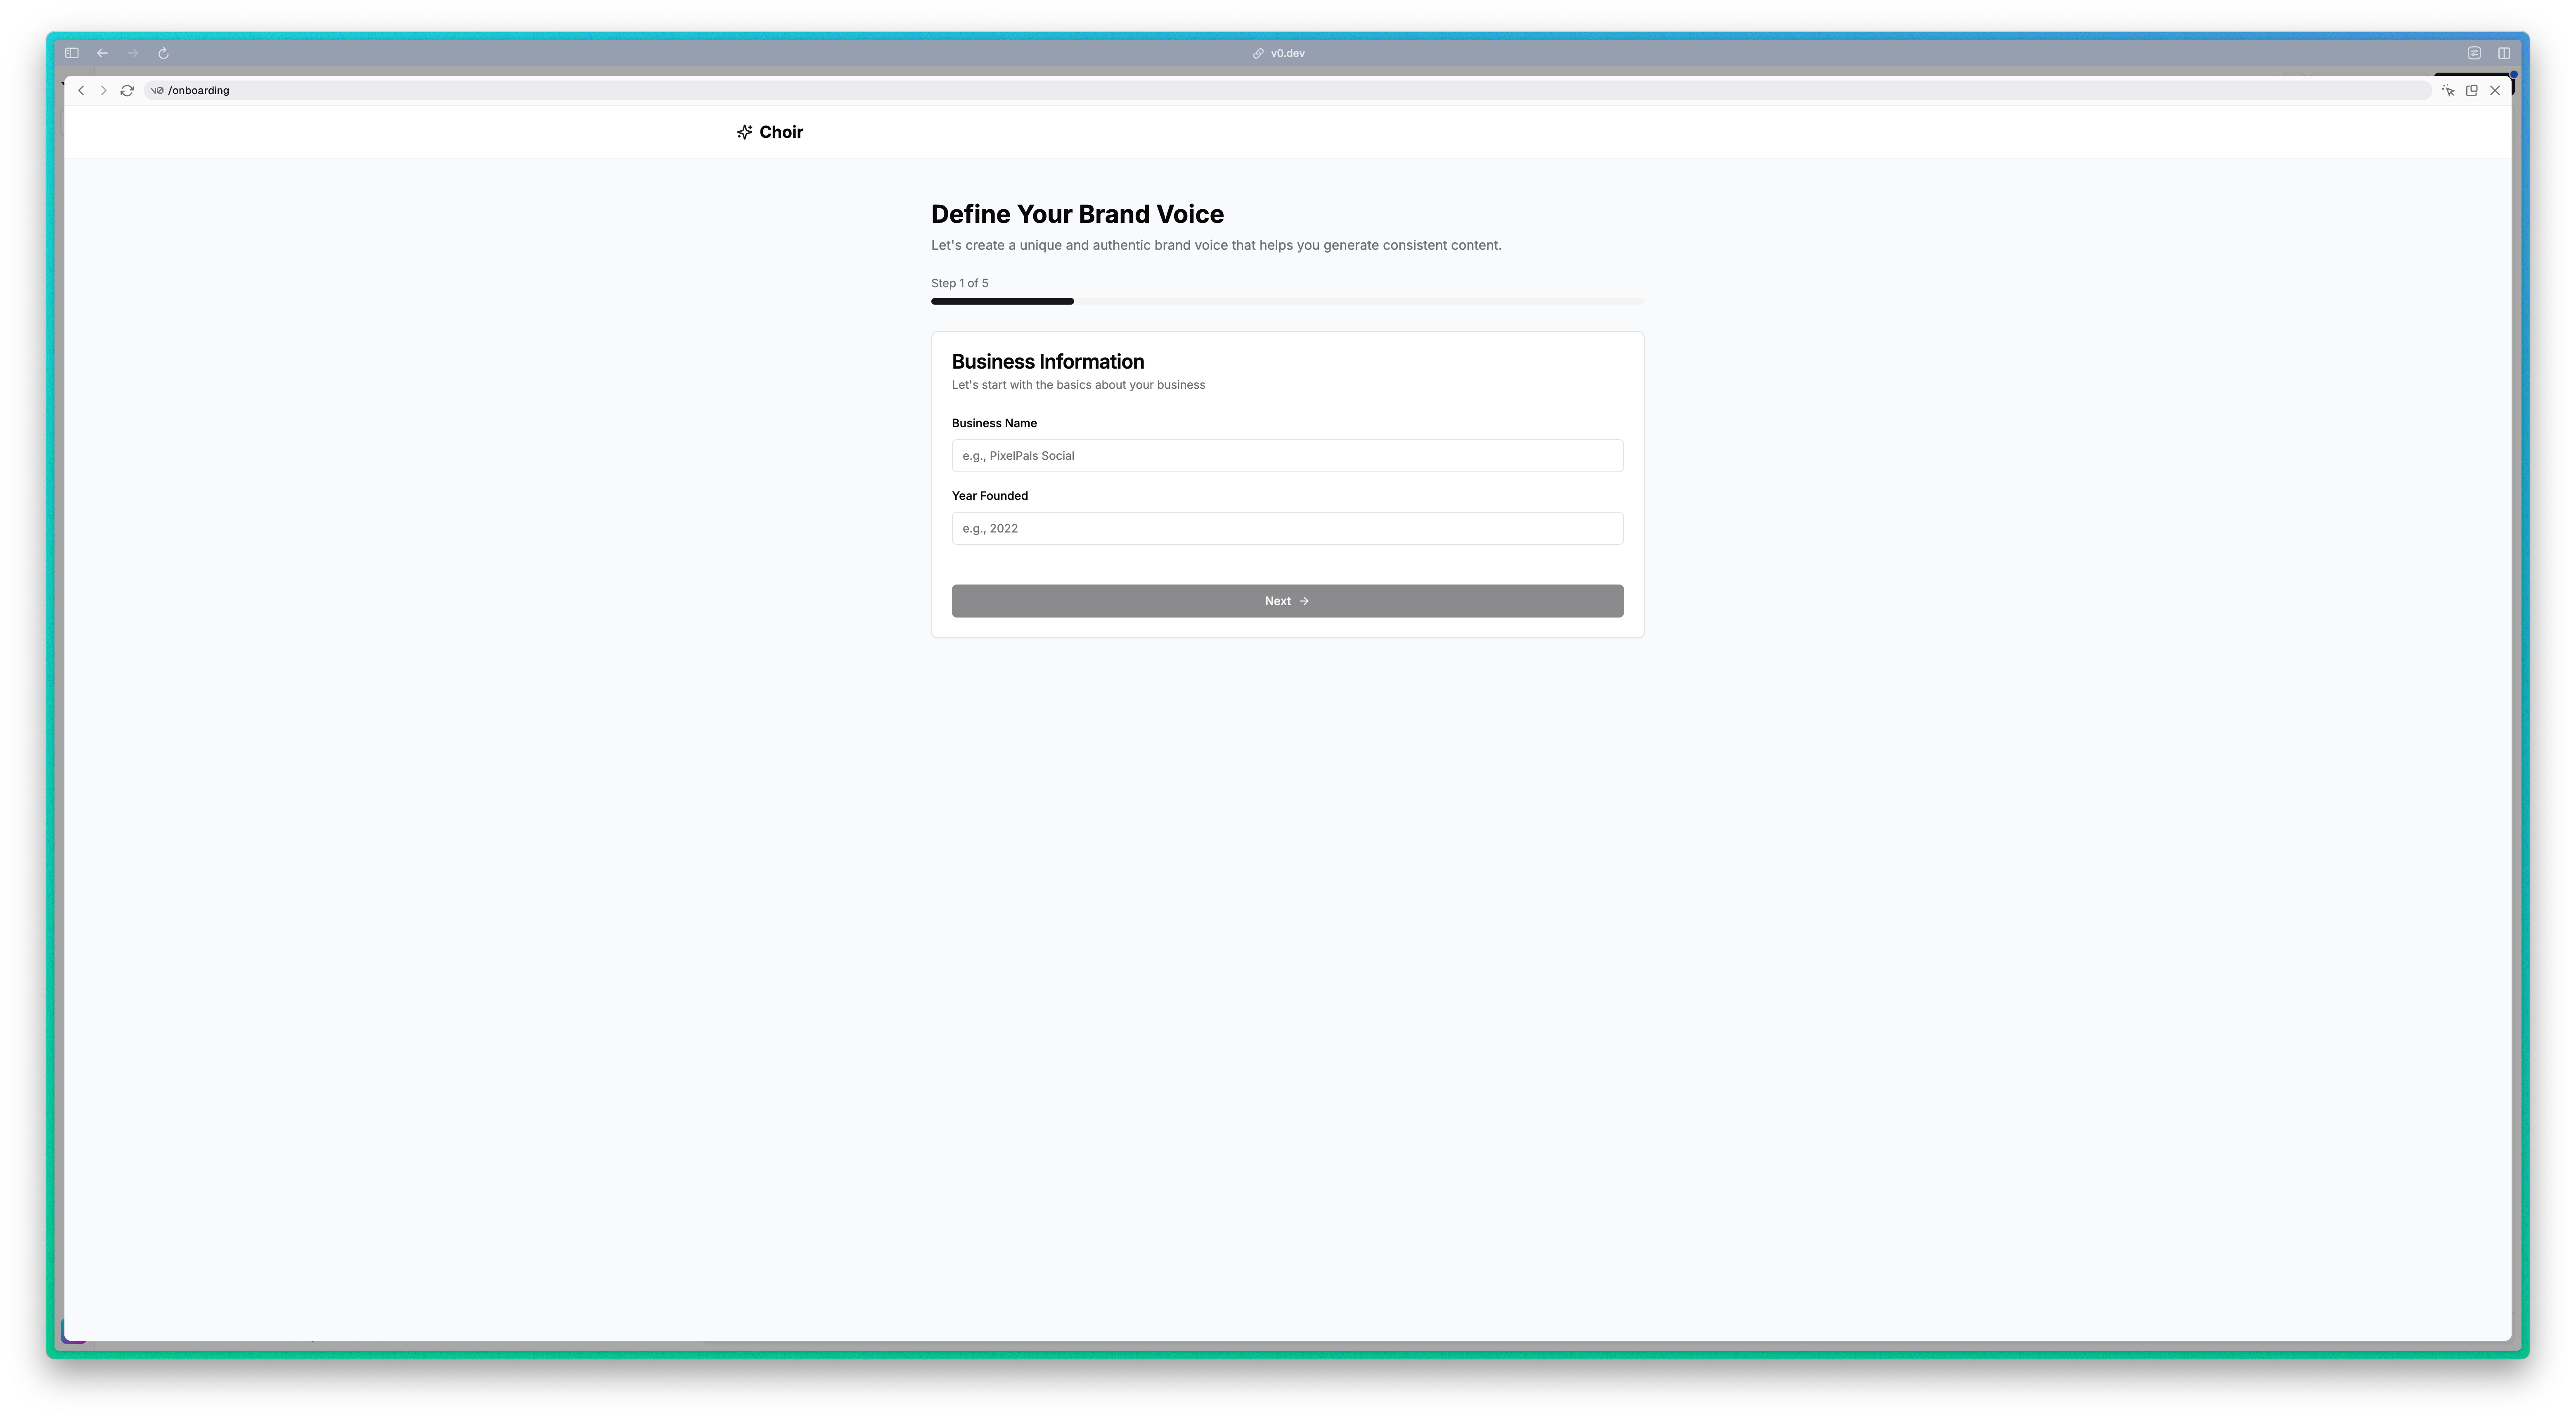The width and height of the screenshot is (2576, 1420).
Task: Toggle the browser sidebar panel icon
Action: (x=72, y=53)
